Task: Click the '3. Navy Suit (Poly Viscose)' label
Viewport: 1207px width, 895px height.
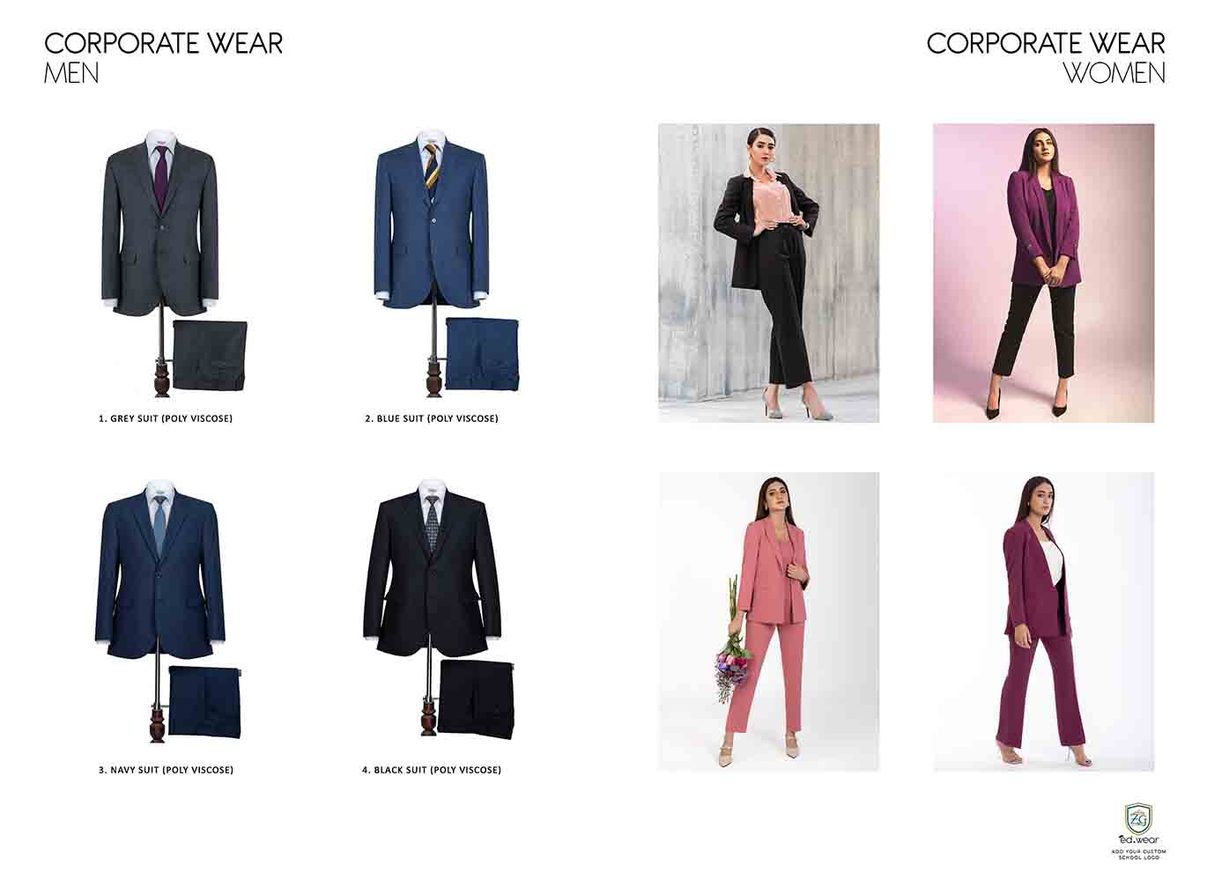Action: tap(166, 770)
